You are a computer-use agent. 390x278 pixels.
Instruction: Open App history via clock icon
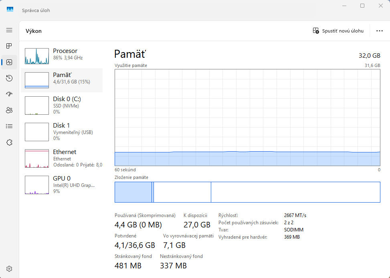[x=9, y=78]
